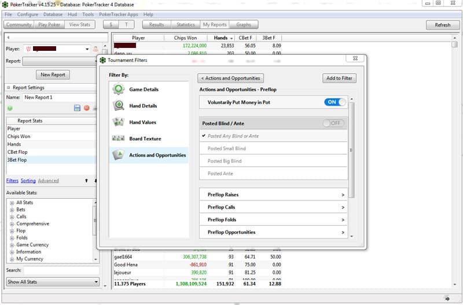This screenshot has width=463, height=305.
Task: Select the cash games $ button
Action: pyautogui.click(x=111, y=24)
